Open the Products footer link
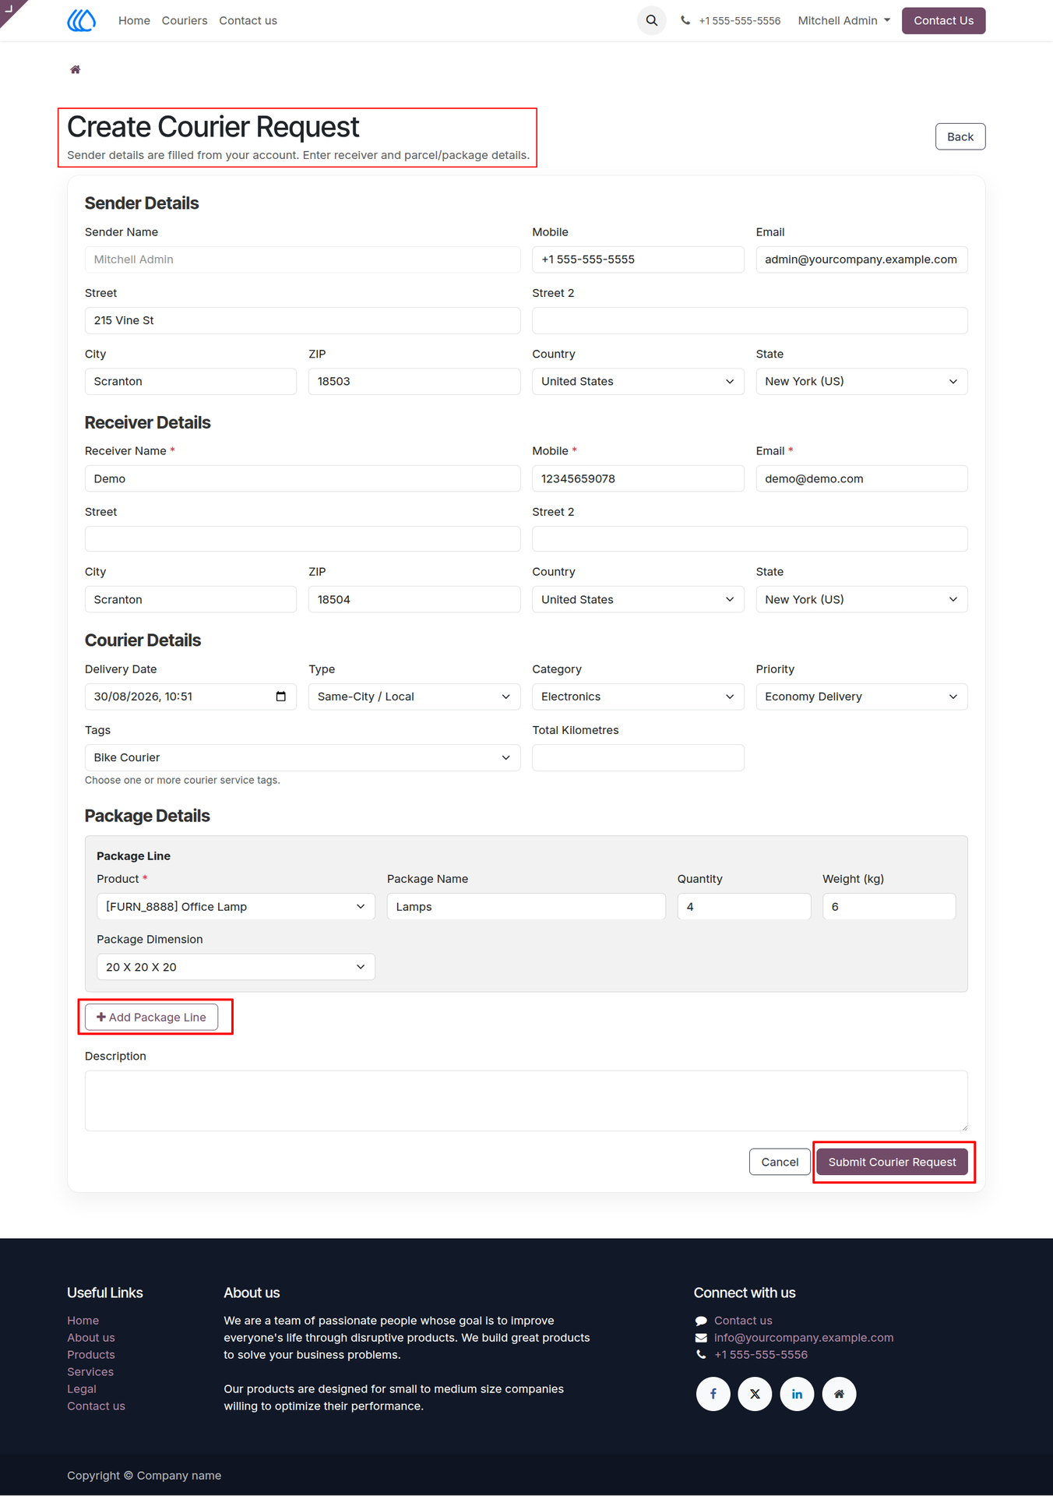The width and height of the screenshot is (1053, 1496). pos(91,1355)
